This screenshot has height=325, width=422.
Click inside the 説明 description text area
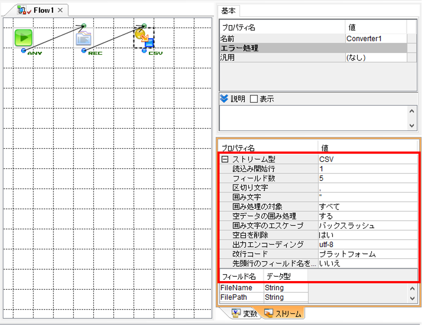click(x=314, y=118)
